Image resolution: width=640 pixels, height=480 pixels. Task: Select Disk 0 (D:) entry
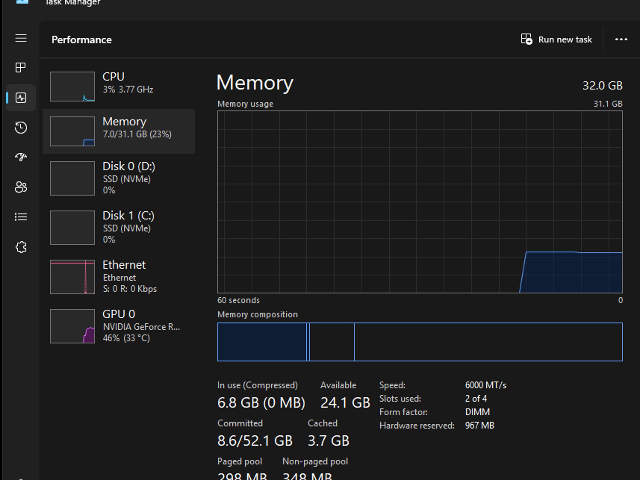tap(119, 178)
